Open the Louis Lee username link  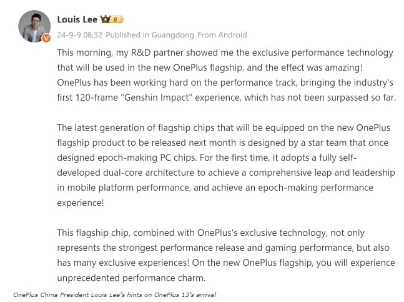[x=77, y=19]
